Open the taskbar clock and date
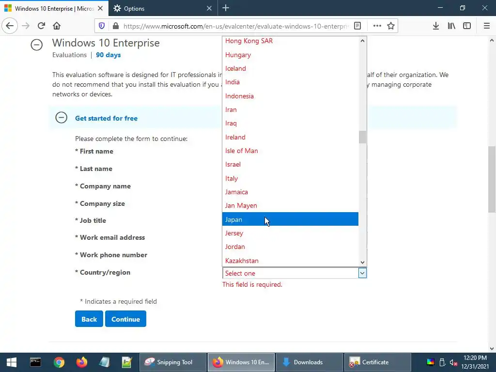Viewport: 496px width, 372px height. point(475,362)
